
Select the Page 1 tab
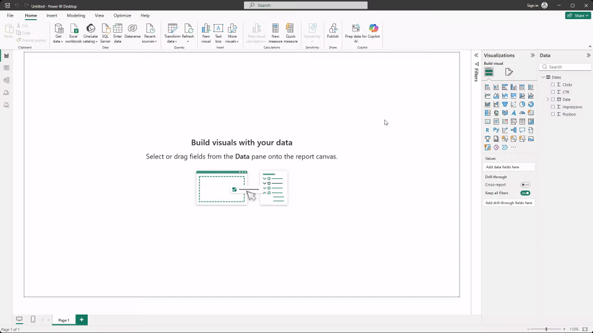tap(64, 320)
